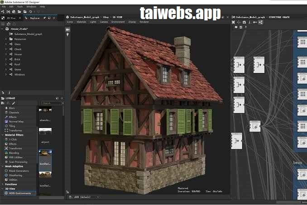Click the save all icon in the main toolbar
This screenshot has width=307, height=205.
click(x=25, y=12)
